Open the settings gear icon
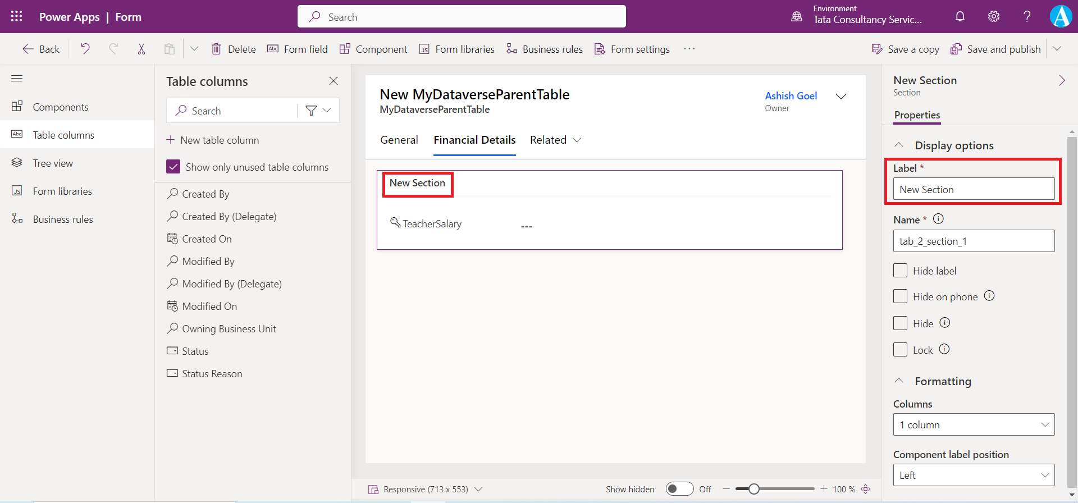 point(994,17)
